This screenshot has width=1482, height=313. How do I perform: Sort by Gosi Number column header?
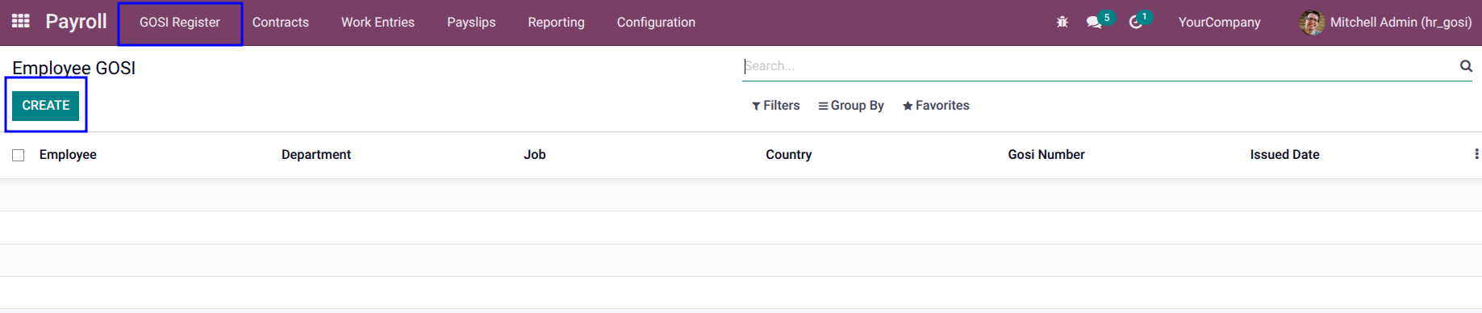coord(1046,155)
